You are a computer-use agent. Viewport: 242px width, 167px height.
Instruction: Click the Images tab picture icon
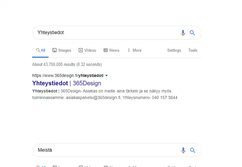pos(55,50)
